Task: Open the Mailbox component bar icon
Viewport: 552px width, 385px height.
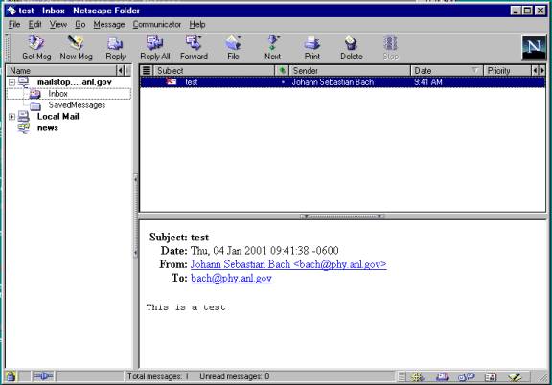Action: coord(442,377)
